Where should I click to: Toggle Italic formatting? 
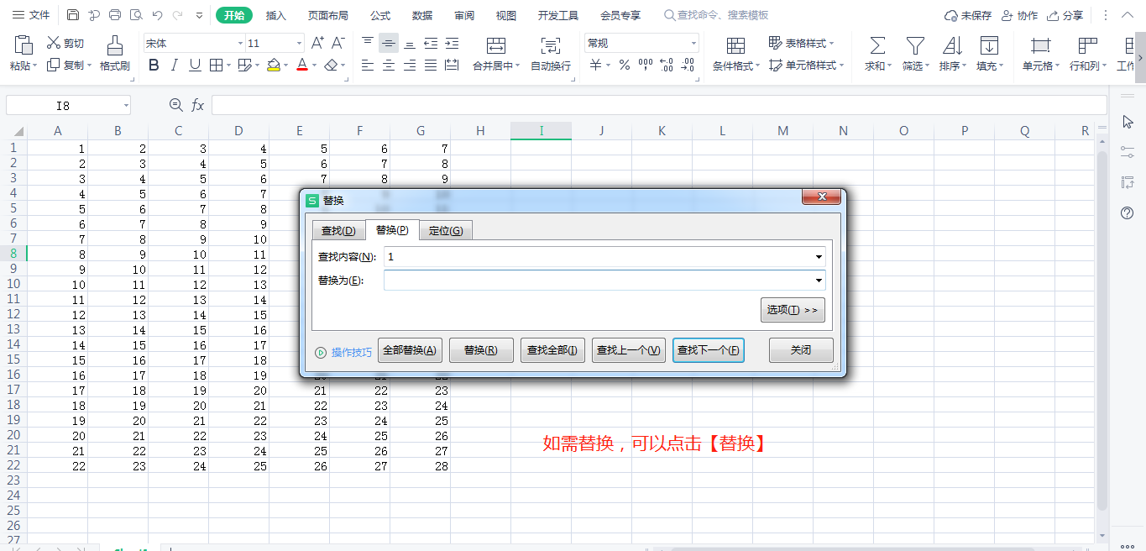175,65
